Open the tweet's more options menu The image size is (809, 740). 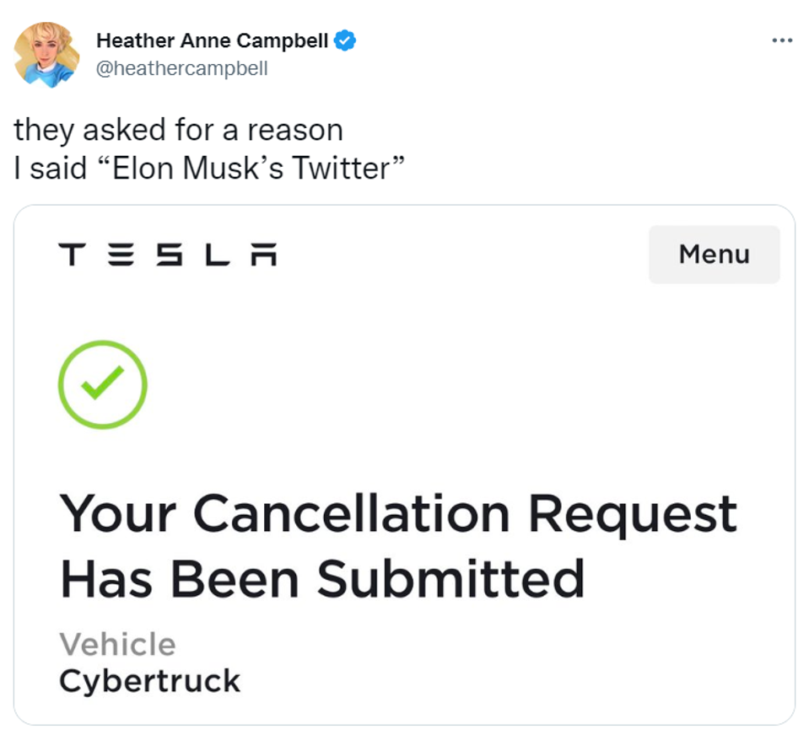pos(783,40)
